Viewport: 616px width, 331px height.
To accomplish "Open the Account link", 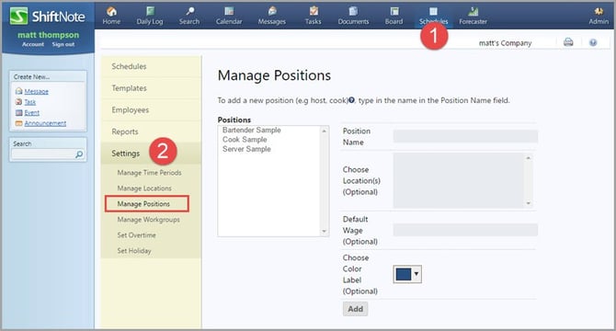I will [x=33, y=44].
